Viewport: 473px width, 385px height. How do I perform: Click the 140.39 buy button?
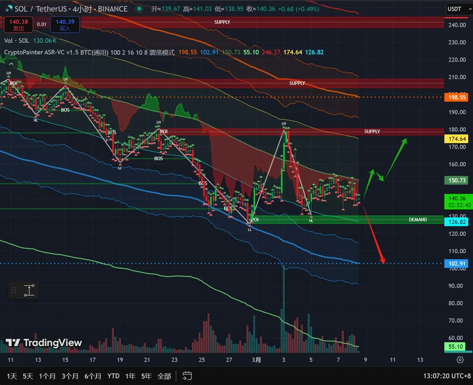pyautogui.click(x=65, y=24)
